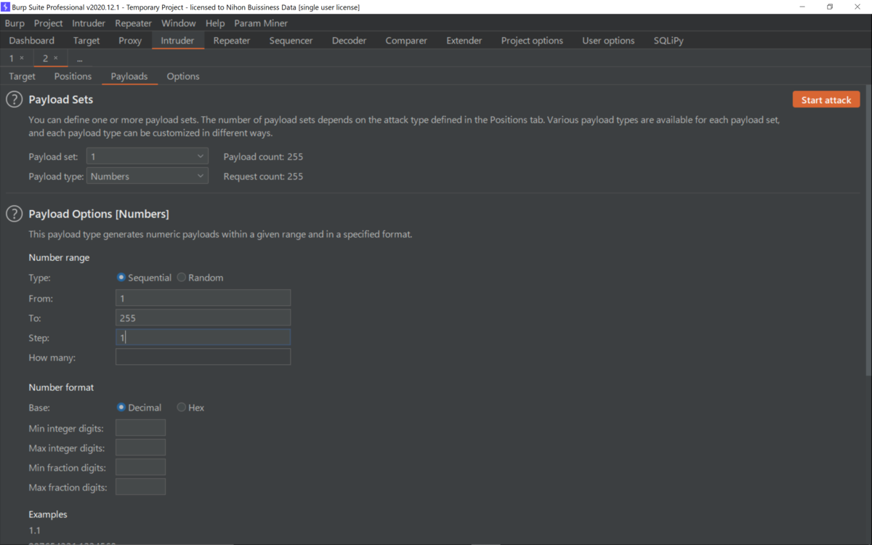
Task: Switch to the Proxy tab
Action: [130, 41]
